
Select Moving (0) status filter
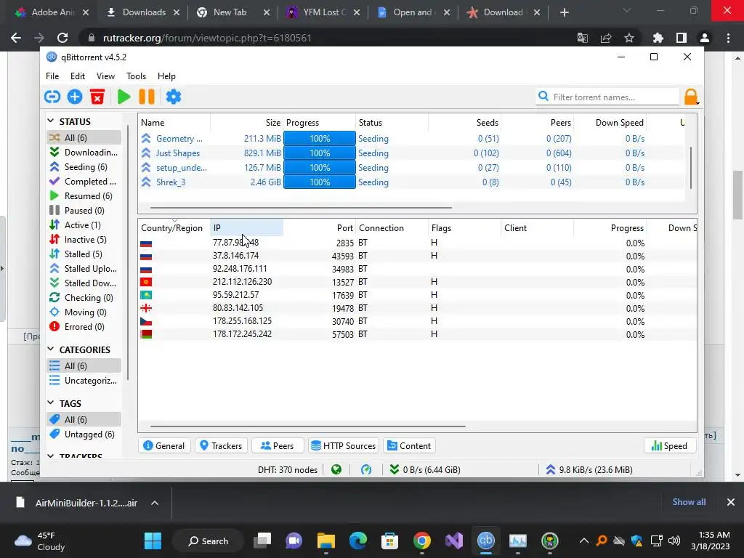point(84,312)
